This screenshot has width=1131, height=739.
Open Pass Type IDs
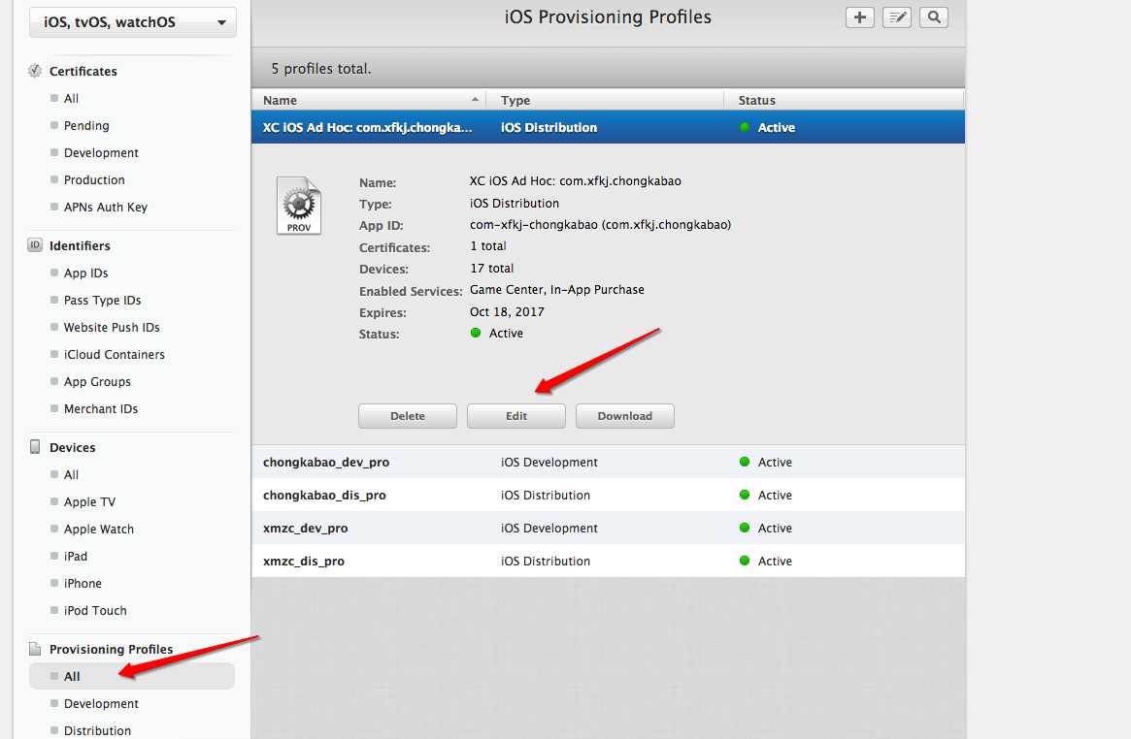(x=102, y=301)
